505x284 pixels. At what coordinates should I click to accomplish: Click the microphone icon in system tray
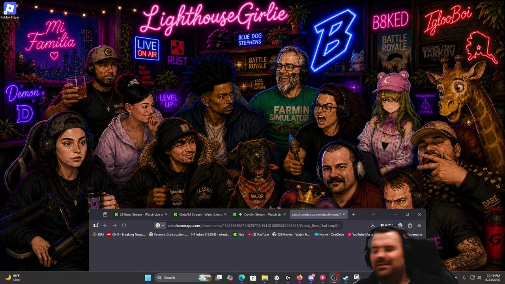[464, 278]
